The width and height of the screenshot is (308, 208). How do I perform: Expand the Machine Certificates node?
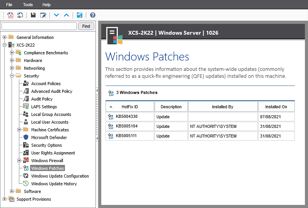point(19,130)
